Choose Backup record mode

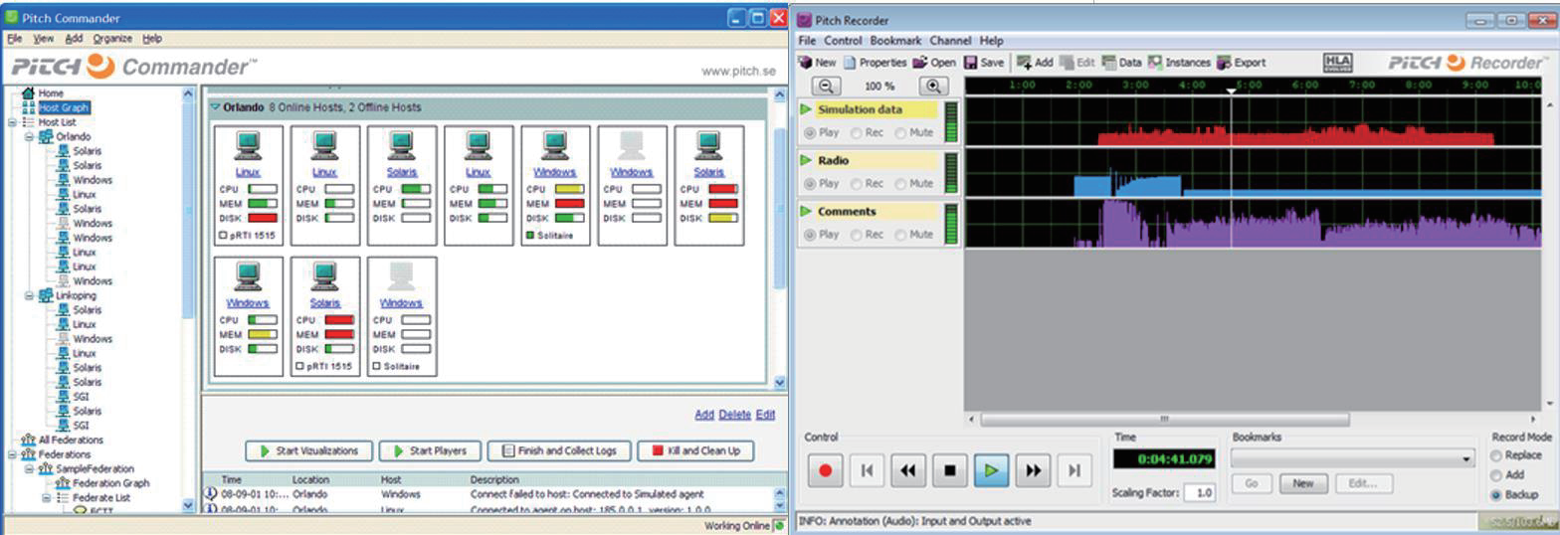1495,494
